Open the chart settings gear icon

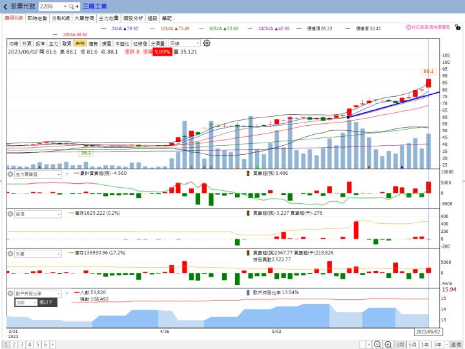click(207, 43)
